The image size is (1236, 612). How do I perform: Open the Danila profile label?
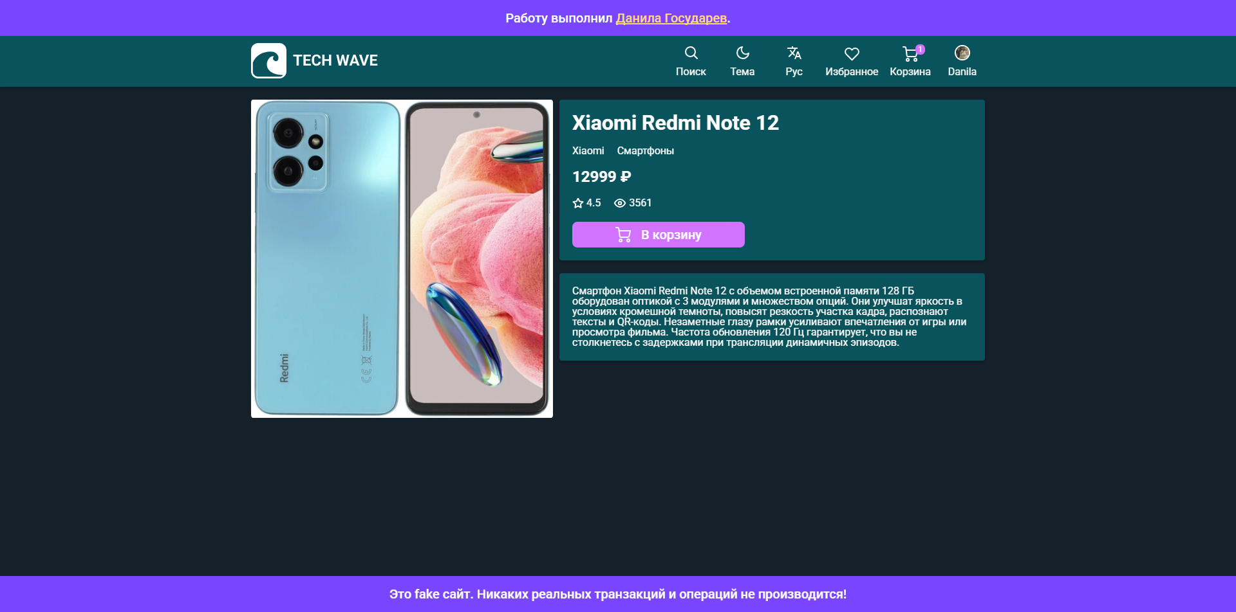pyautogui.click(x=962, y=72)
